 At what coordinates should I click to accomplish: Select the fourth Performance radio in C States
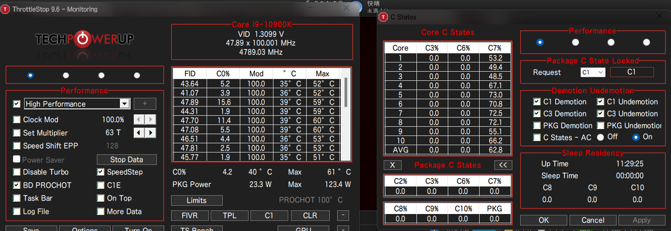click(x=647, y=42)
